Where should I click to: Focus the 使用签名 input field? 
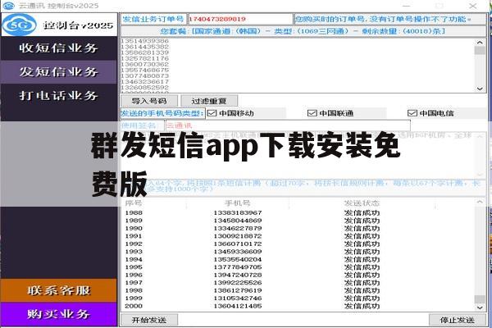pos(288,125)
